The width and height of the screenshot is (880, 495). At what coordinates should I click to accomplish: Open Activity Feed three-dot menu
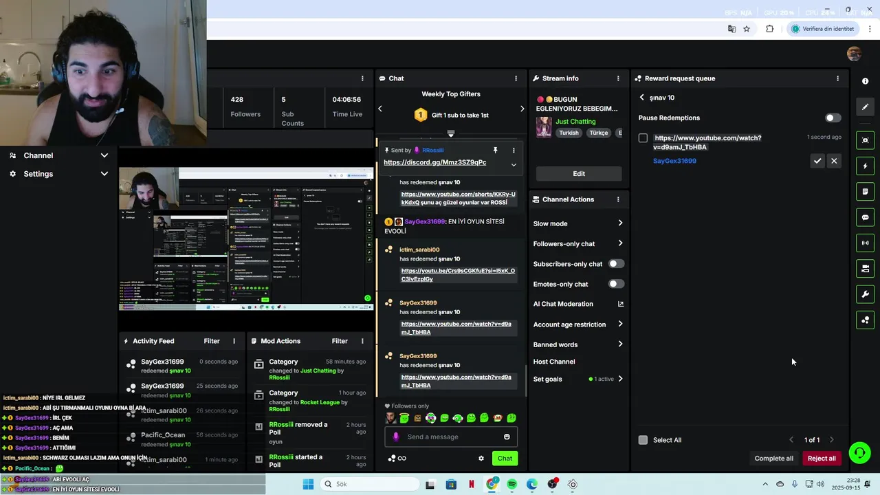click(234, 341)
